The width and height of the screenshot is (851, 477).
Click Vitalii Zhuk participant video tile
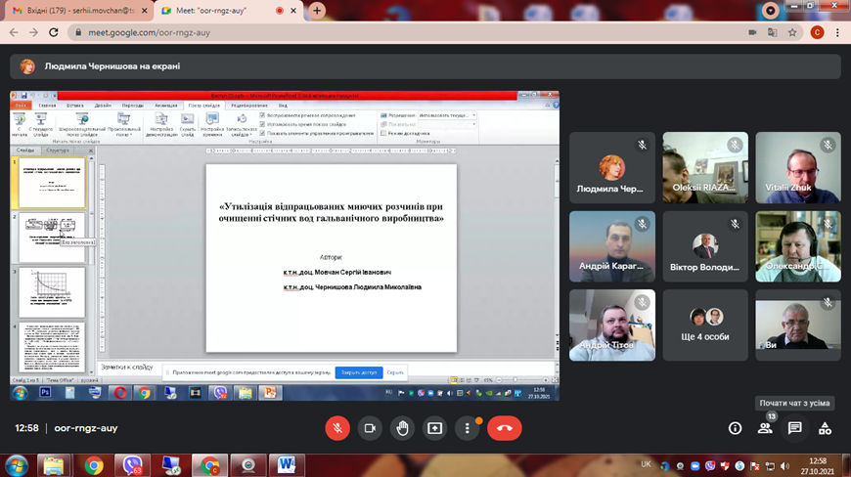[798, 167]
